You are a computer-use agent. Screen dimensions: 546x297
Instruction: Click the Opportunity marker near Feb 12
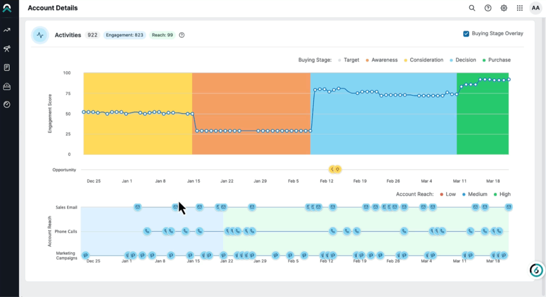335,169
